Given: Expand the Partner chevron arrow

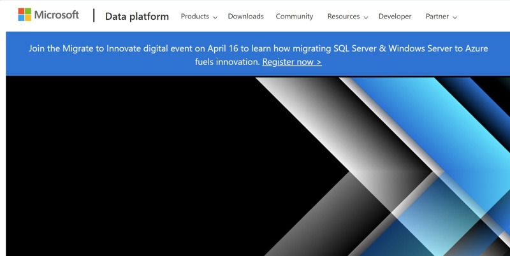Looking at the screenshot, I should click(455, 18).
